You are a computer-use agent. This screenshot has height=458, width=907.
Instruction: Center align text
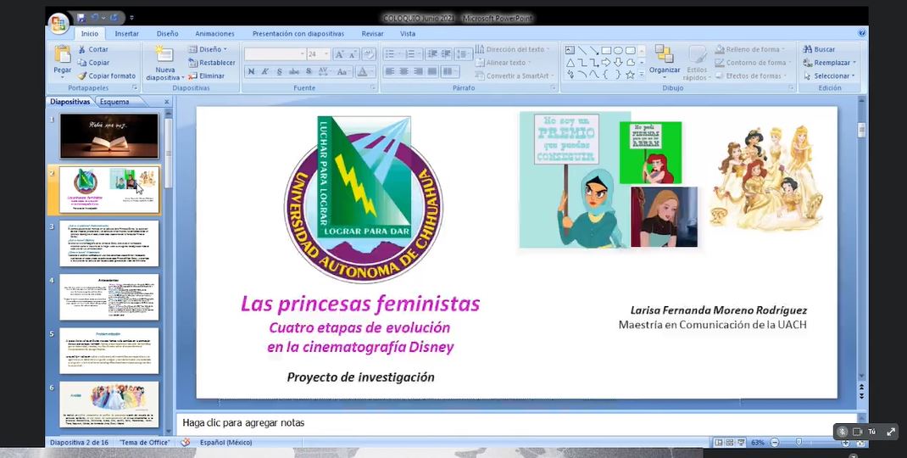(x=403, y=71)
